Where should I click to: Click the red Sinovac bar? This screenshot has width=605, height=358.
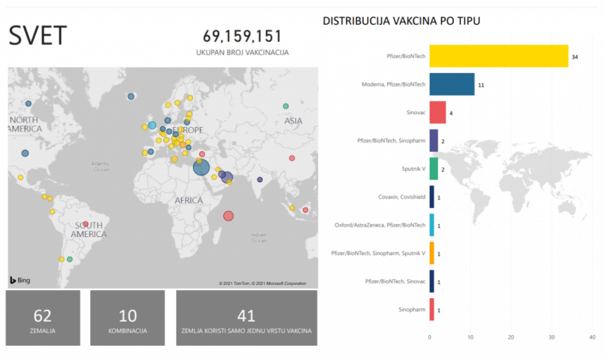[x=438, y=112]
